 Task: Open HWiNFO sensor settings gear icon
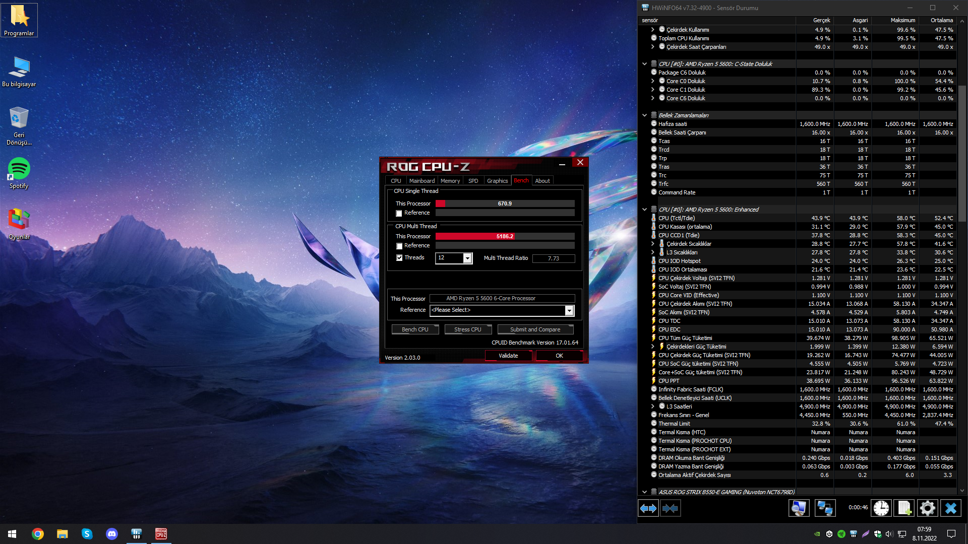pyautogui.click(x=928, y=508)
